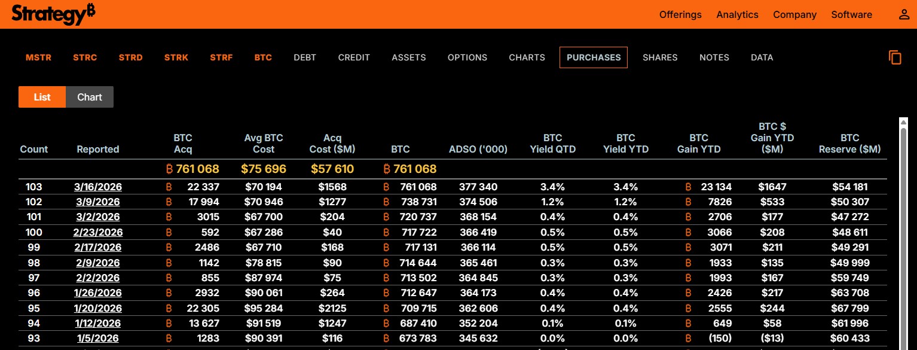Click the copy icon near the tabs
The width and height of the screenshot is (917, 350).
pos(894,57)
